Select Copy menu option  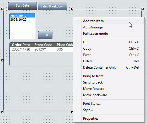109,49
